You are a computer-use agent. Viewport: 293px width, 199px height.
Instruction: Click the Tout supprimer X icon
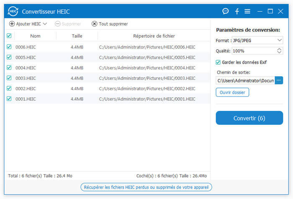[94, 24]
